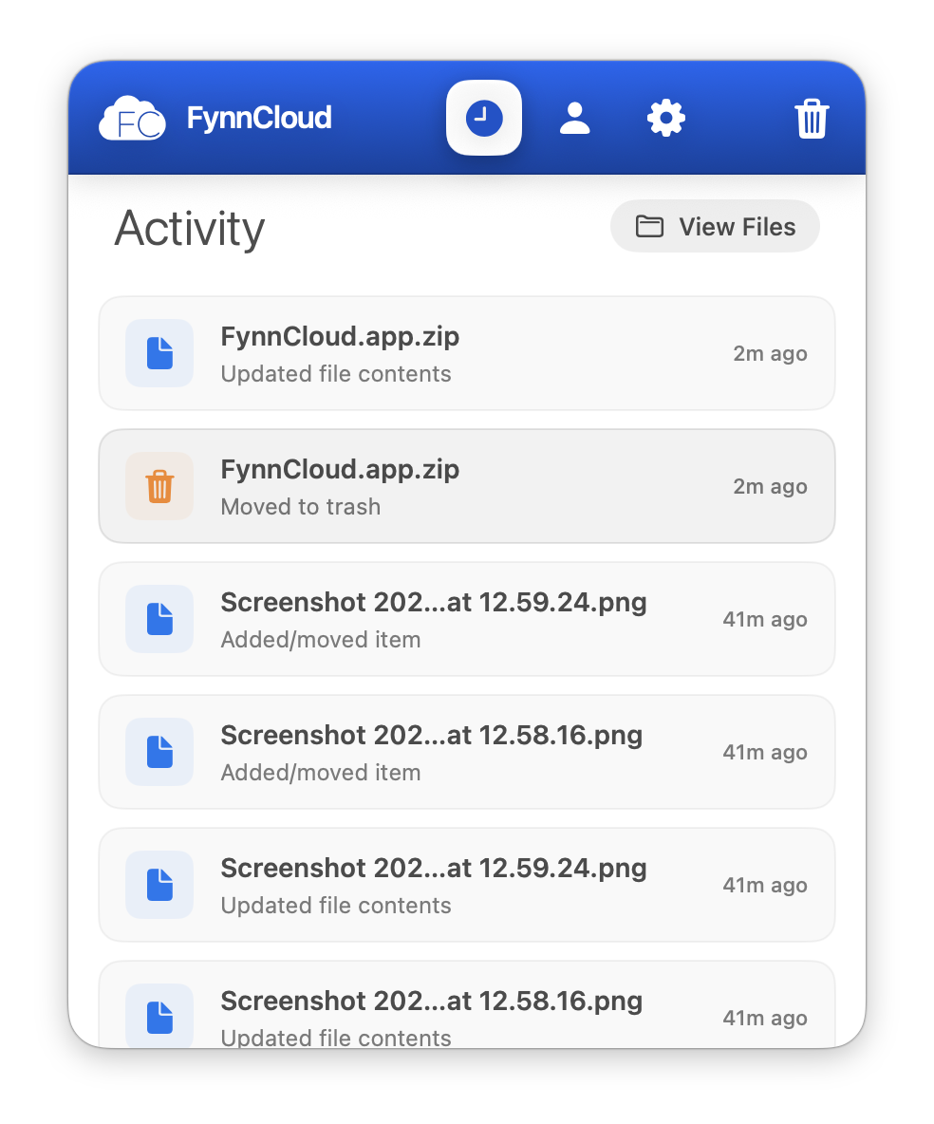Click the FynnCloud cloud logo

133,119
